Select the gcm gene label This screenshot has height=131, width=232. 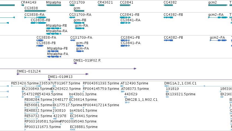click(x=77, y=8)
